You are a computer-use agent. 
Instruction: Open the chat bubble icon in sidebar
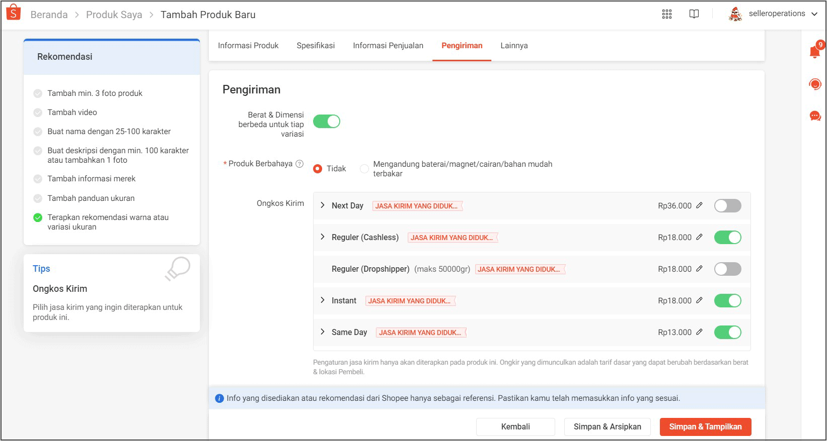[815, 117]
